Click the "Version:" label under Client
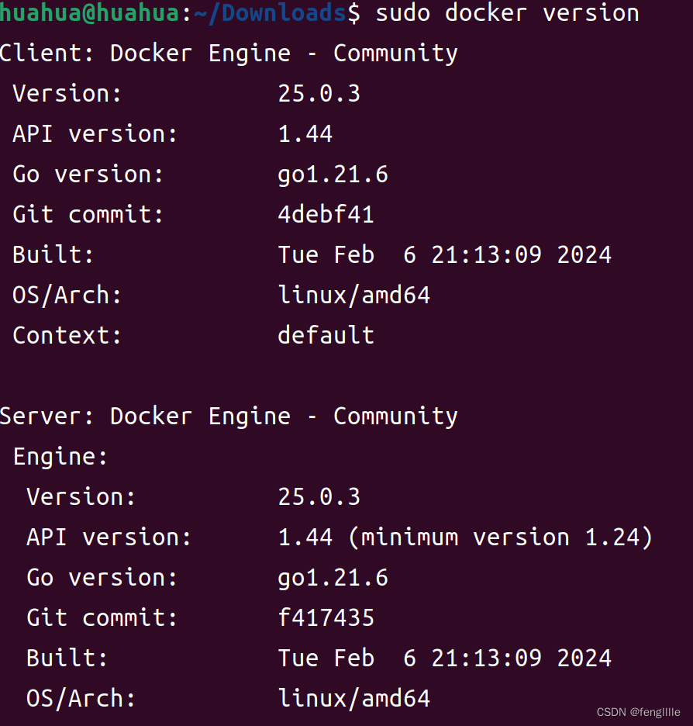 67,94
